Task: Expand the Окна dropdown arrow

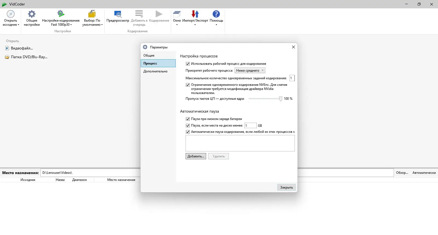Action: 177,25
